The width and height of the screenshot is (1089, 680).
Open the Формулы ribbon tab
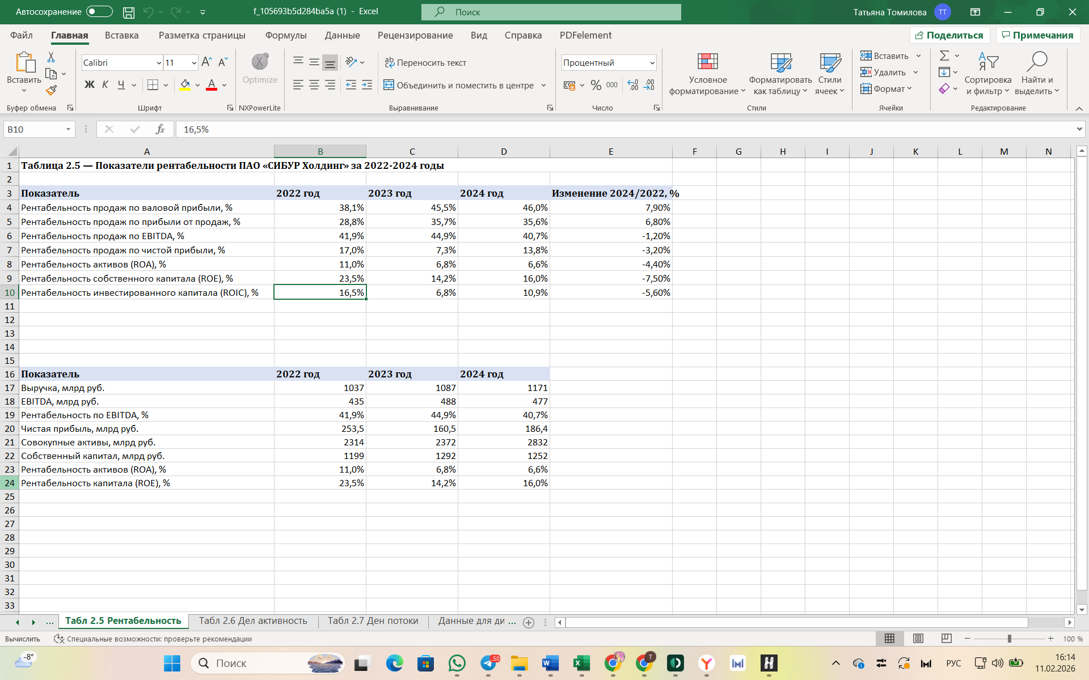(x=286, y=35)
